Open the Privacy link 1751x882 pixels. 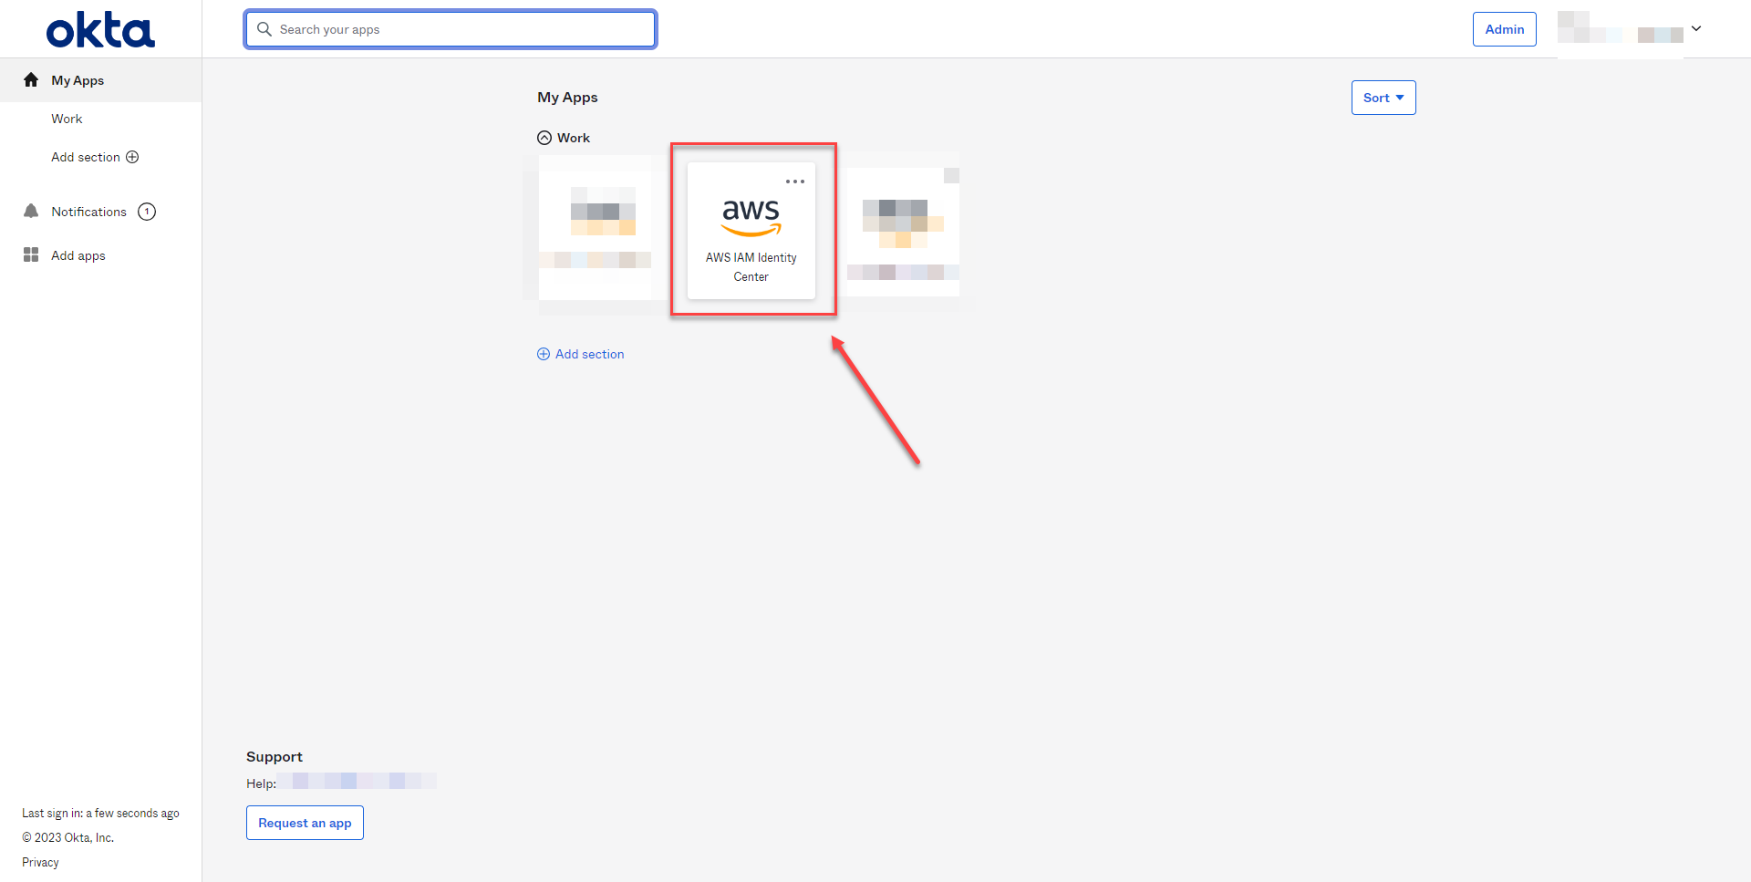40,862
